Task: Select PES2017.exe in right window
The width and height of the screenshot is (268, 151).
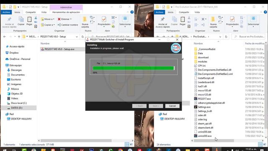Action: click(x=204, y=99)
